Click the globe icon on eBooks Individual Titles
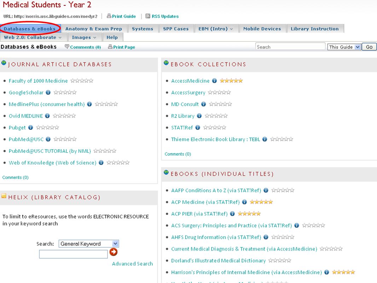 click(166, 172)
